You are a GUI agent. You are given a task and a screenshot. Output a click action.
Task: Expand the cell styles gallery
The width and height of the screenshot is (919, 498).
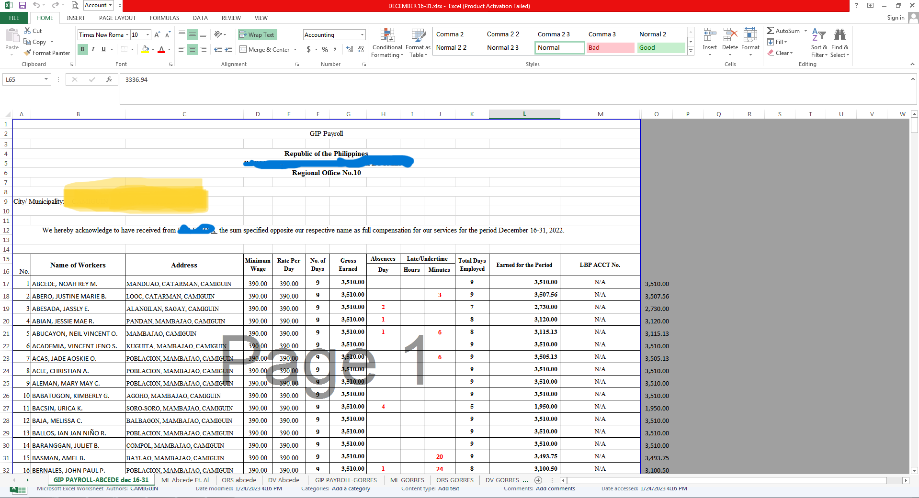pyautogui.click(x=691, y=51)
